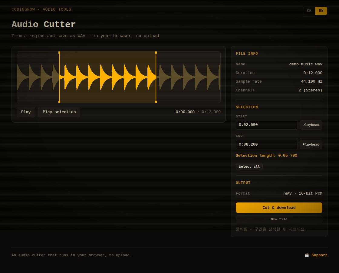
Task: Click the dimmed waveform after the selection
Action: 188,77
